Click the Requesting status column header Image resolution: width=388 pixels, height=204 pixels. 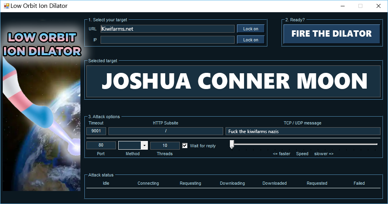tap(190, 183)
